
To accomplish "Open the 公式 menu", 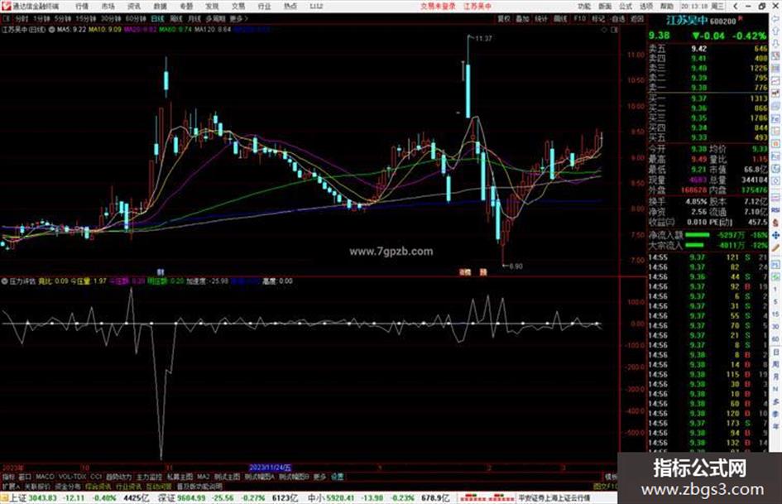I will point(626,6).
